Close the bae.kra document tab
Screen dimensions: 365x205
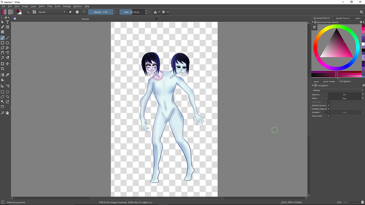point(156,19)
